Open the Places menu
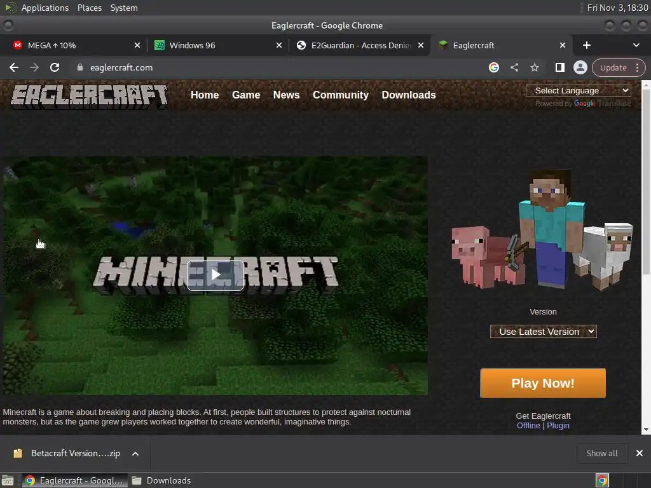Screen dimensions: 651x488 (89, 8)
